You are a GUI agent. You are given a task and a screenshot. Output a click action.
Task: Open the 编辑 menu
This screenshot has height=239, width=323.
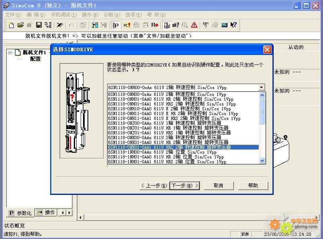click(x=36, y=15)
